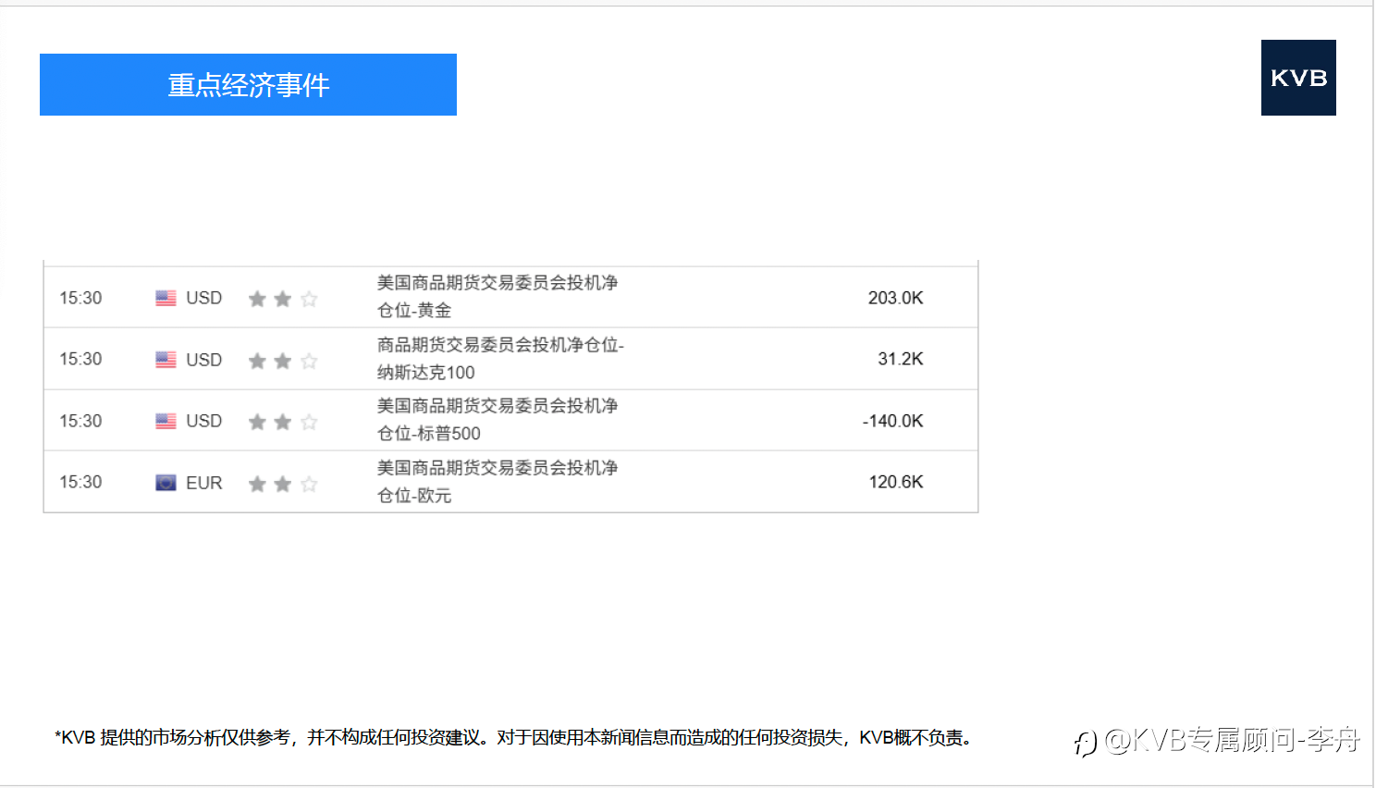The image size is (1376, 788).
Task: Click the importance stars in the 标普500 row
Action: coord(283,422)
